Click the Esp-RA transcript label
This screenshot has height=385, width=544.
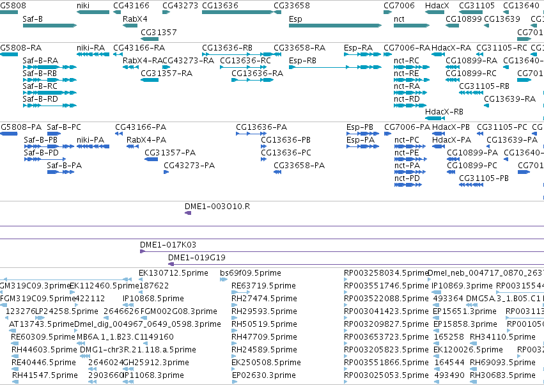pos(358,48)
